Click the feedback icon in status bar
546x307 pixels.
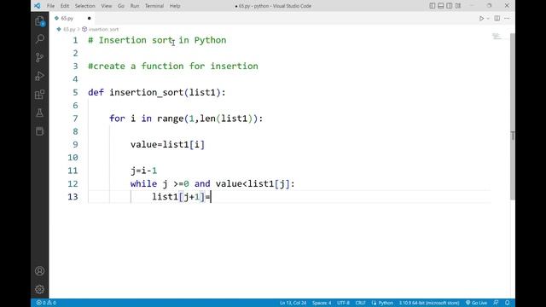[496, 303]
